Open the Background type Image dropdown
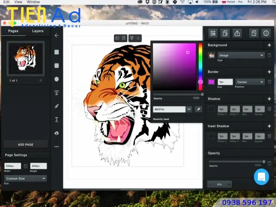The height and width of the screenshot is (207, 276). coord(241,55)
